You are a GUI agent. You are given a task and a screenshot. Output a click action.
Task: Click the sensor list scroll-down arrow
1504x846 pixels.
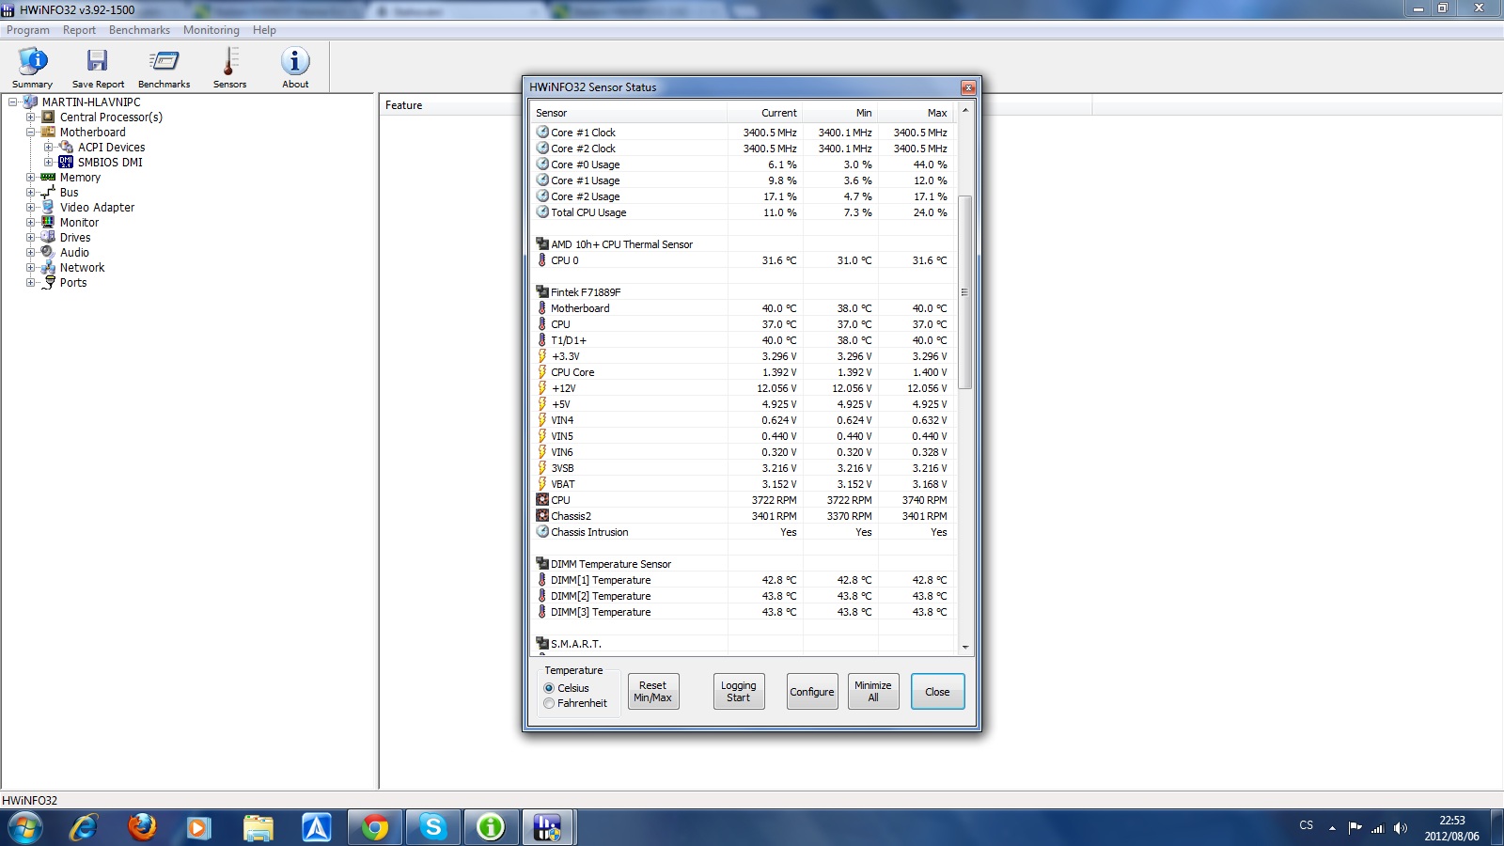[x=964, y=647]
